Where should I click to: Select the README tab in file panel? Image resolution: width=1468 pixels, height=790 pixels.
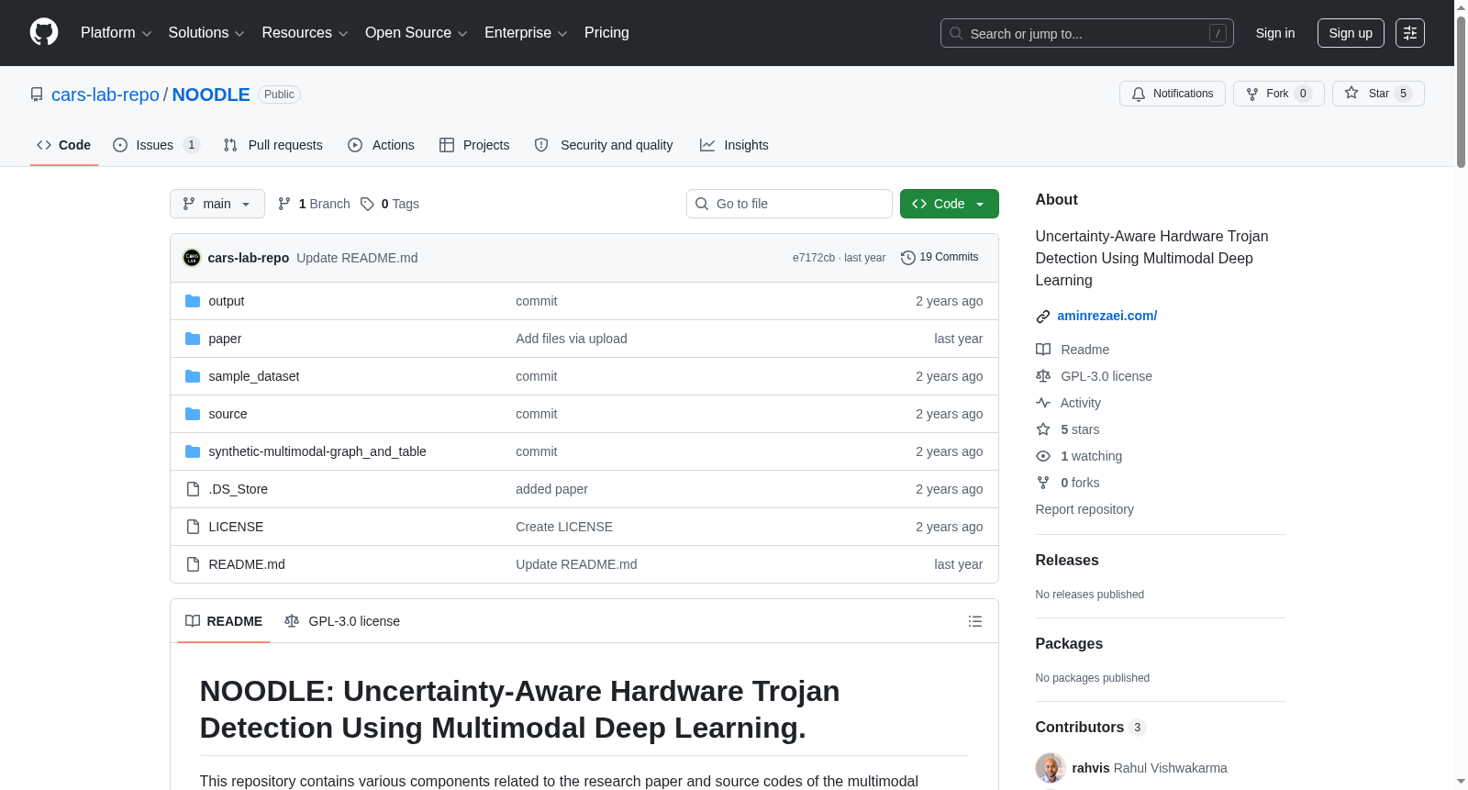coord(224,621)
